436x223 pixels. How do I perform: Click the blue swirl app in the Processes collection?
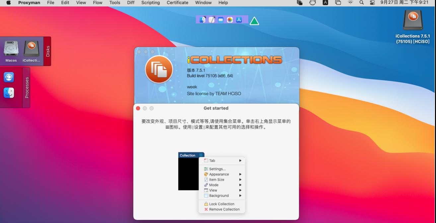[9, 77]
